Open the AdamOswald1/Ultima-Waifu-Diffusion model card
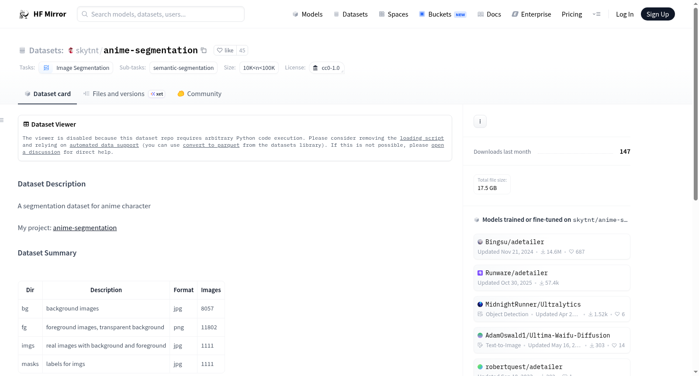Screen dimensions: 699x376 coord(552,340)
